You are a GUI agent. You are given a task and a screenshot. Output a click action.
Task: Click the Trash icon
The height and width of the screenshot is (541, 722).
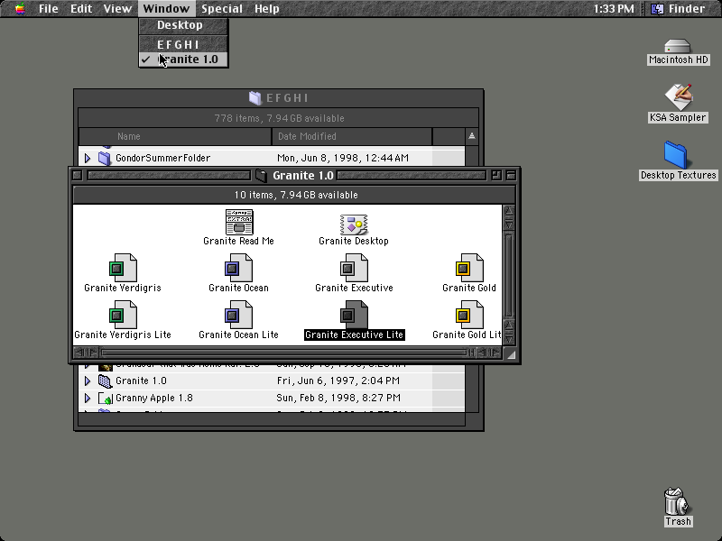[x=677, y=501]
